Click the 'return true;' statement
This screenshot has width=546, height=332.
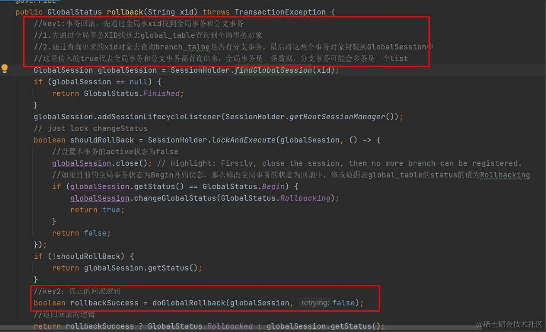98,210
